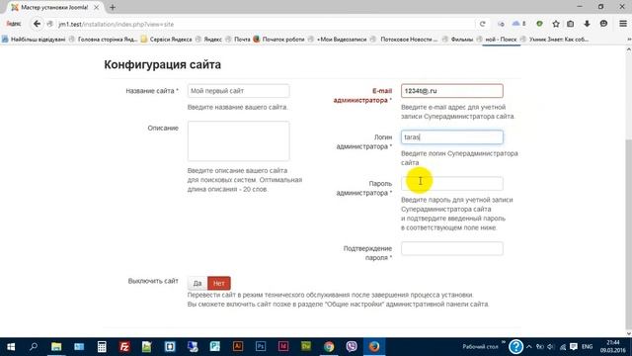Open the bookmarks list clipboard icon

571,24
